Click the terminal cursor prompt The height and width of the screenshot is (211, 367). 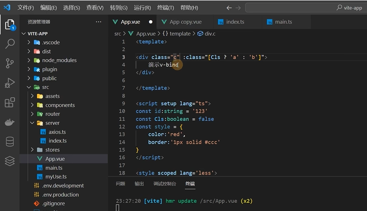[x=117, y=208]
